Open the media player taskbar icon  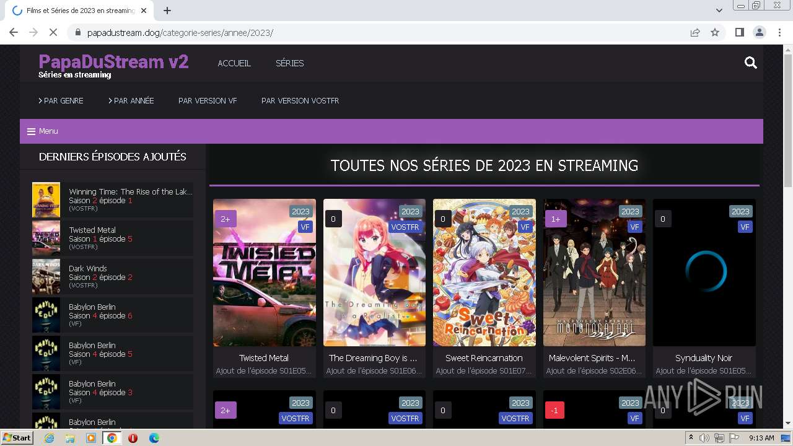91,438
